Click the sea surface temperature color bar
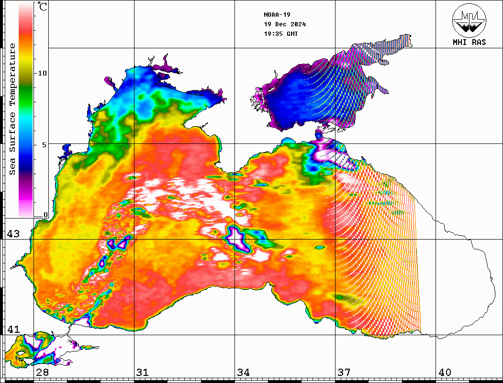This screenshot has width=503, height=383. coord(26,110)
